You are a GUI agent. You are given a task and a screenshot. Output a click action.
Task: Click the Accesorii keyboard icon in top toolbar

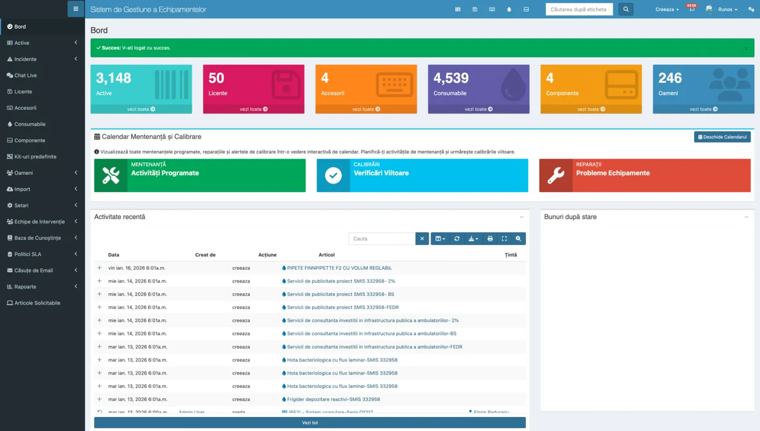tap(492, 9)
